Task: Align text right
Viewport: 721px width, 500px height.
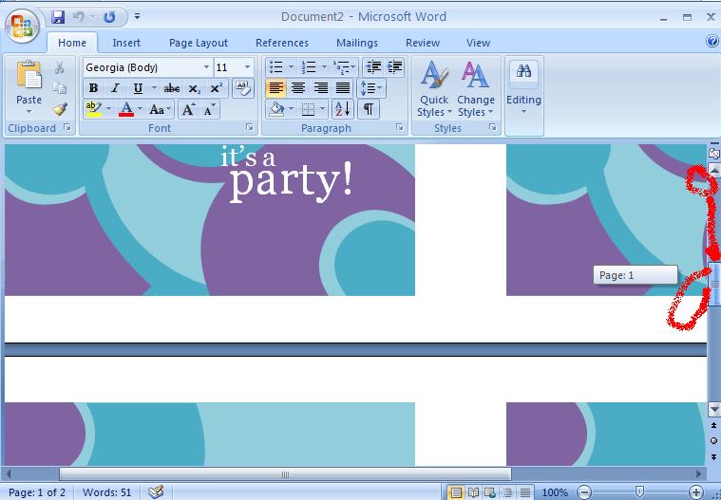Action: point(320,88)
